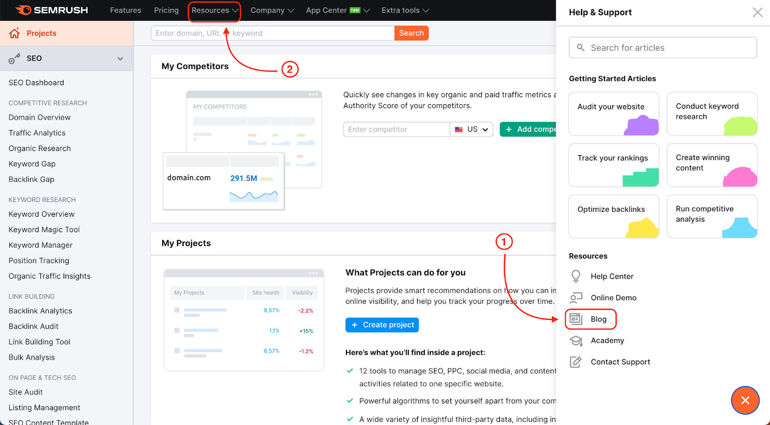The image size is (770, 425).
Task: Open Audit your website article card
Action: (x=614, y=114)
